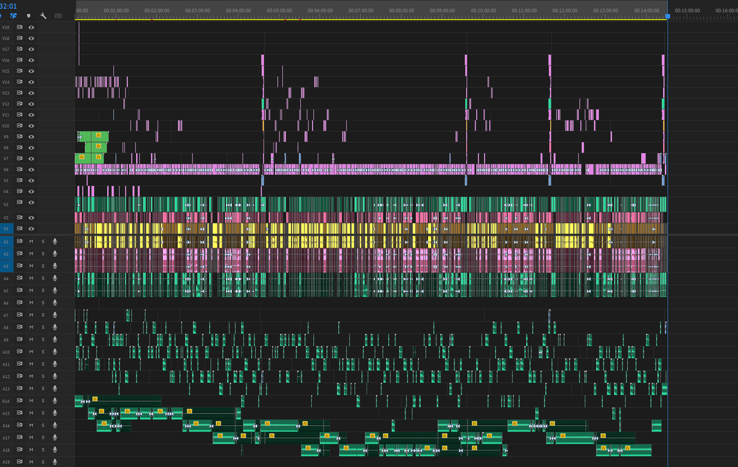Toggle sync lock on track V19

click(20, 28)
